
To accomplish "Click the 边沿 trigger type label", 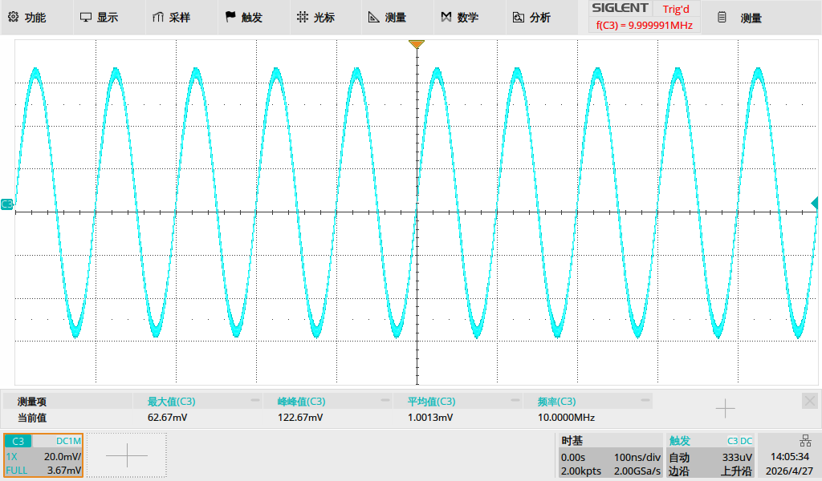I will point(679,471).
